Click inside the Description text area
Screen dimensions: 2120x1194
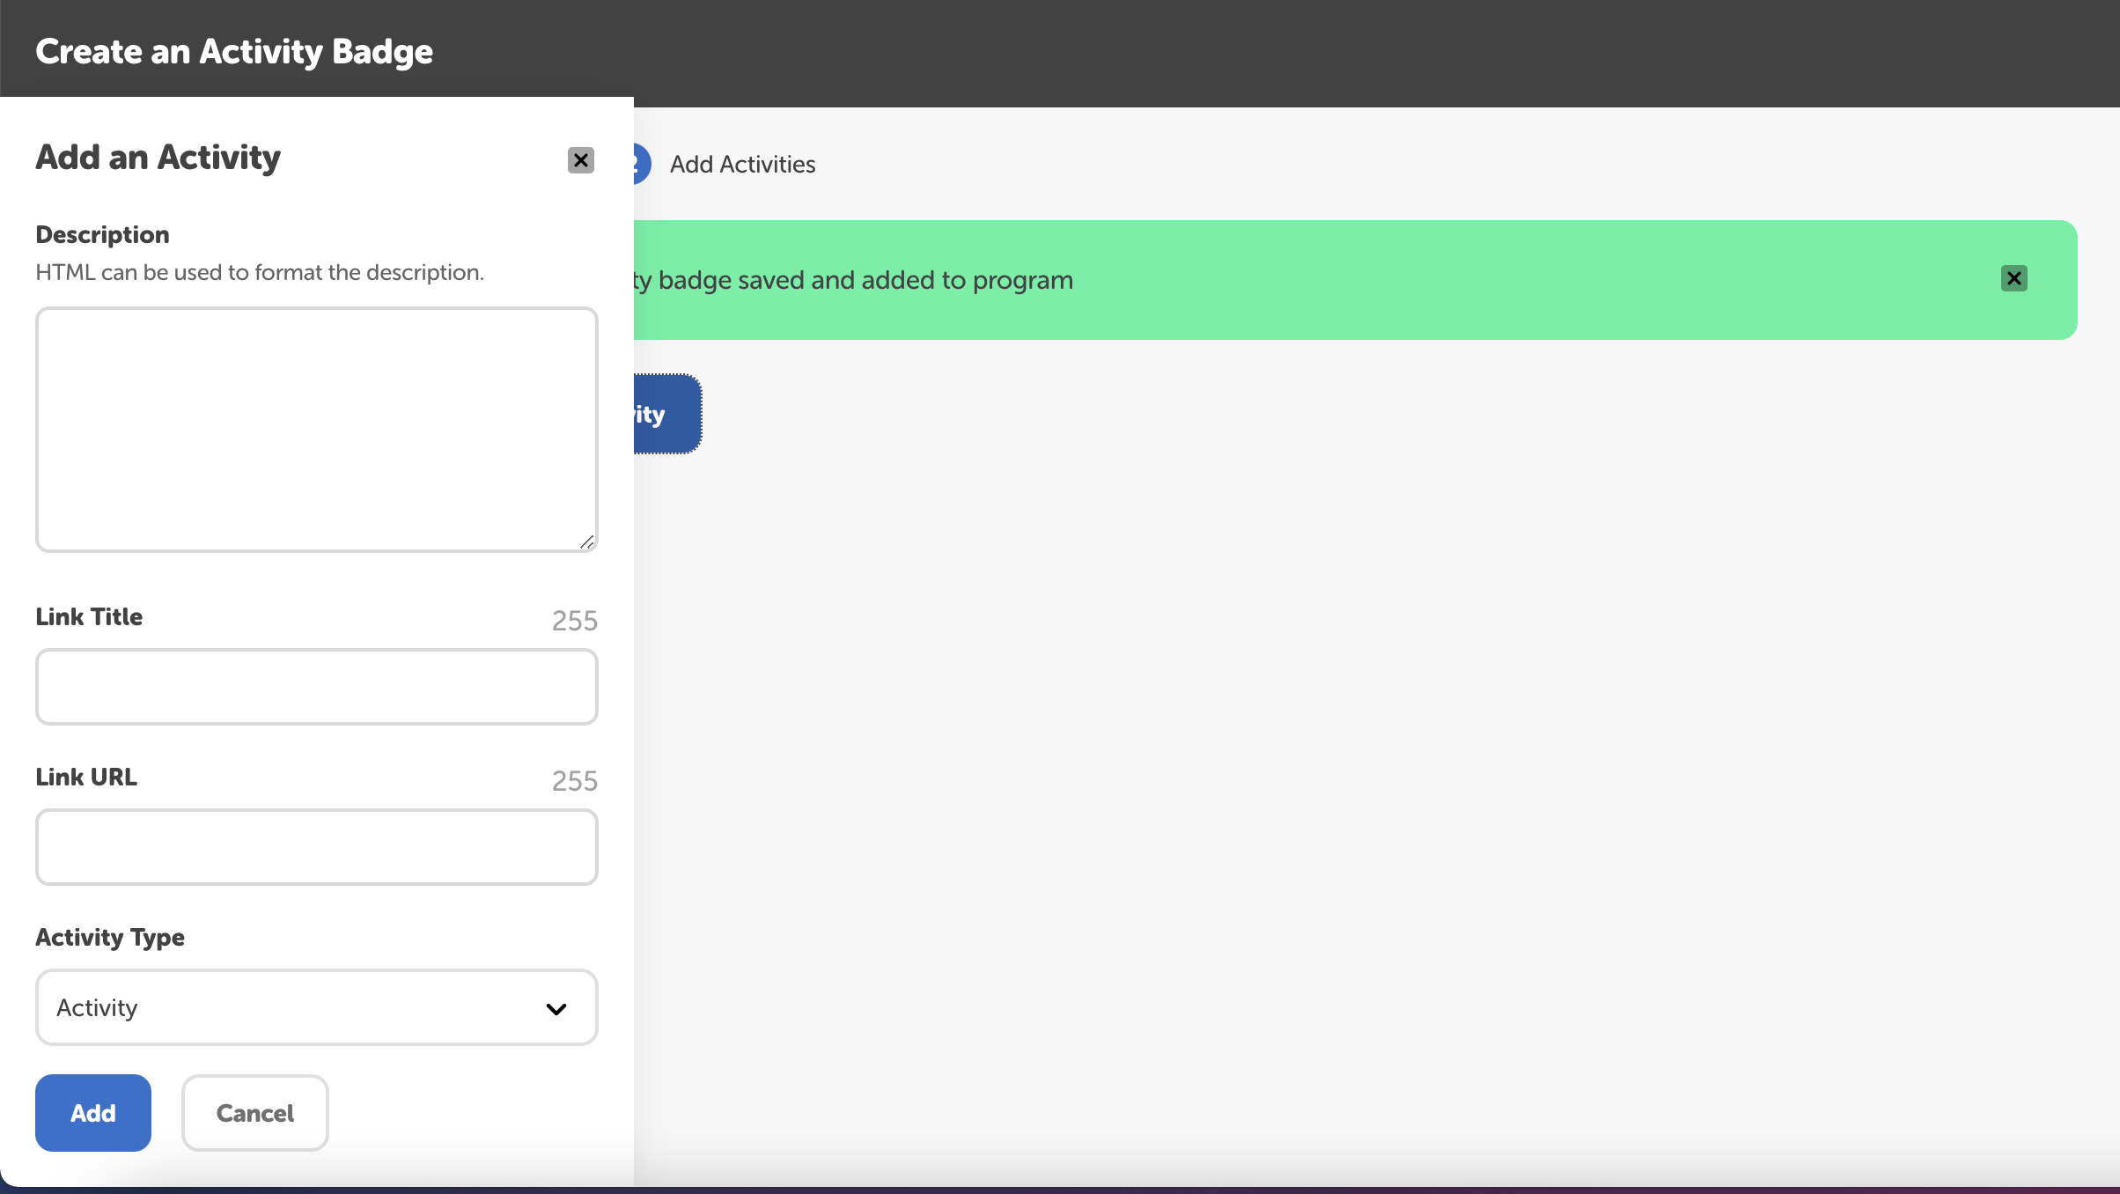point(316,429)
